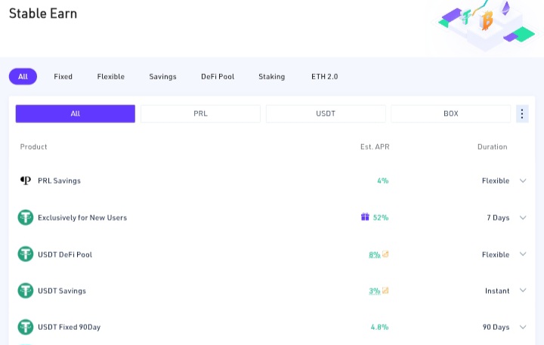Click the USDT Fixed 90Day product name
The height and width of the screenshot is (345, 544).
pyautogui.click(x=69, y=327)
